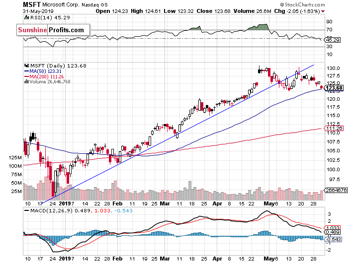Viewport: 348px width, 263px height.
Task: Click the red down arrow after Chg
Action: click(x=323, y=11)
